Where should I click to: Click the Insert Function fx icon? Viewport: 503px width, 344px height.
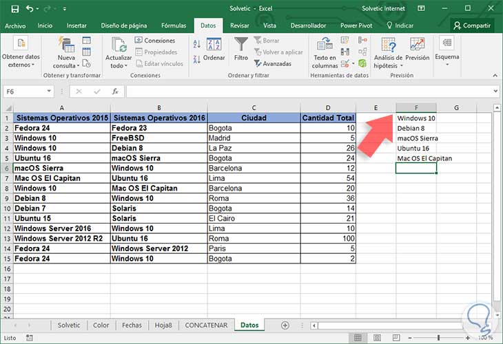pos(115,92)
